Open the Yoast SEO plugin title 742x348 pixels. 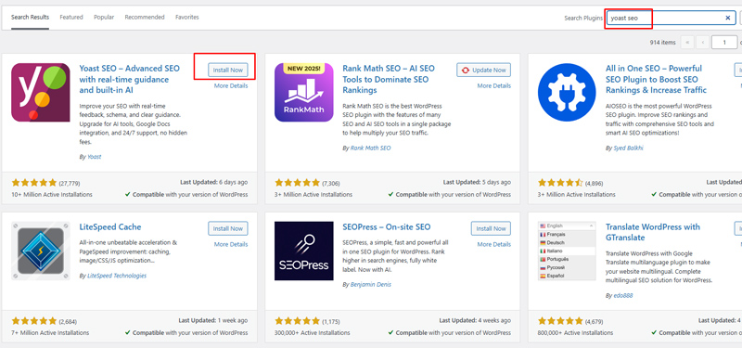[130, 79]
